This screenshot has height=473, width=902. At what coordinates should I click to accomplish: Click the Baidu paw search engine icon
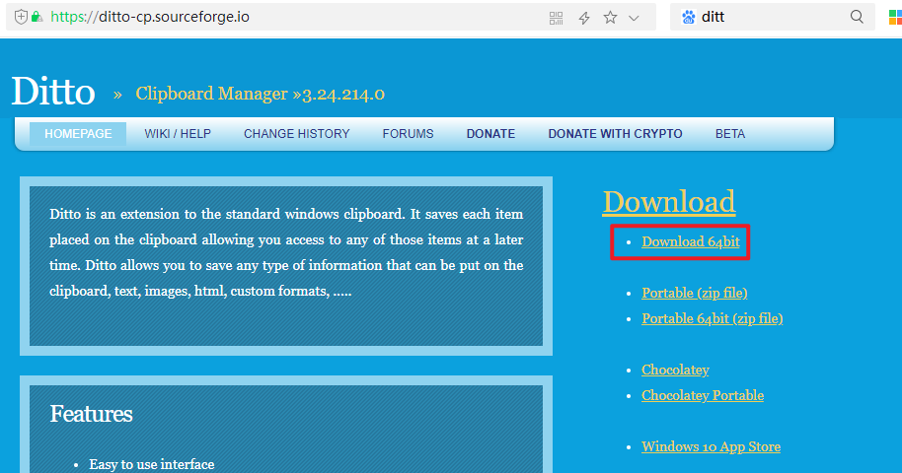688,17
